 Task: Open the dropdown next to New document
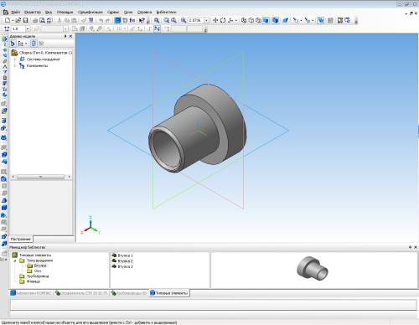tap(13, 20)
